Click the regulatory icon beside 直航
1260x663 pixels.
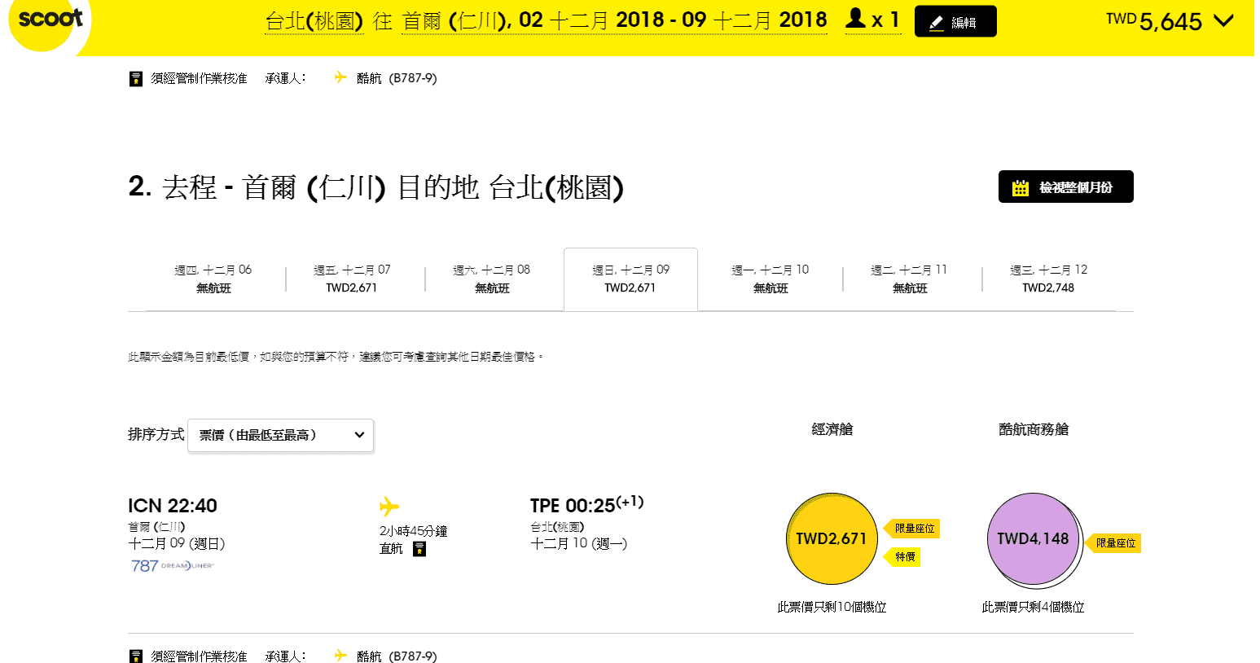click(419, 549)
